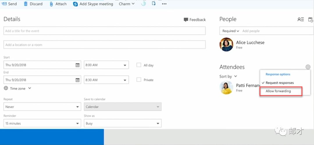
Task: Open the start date calendar picker icon
Action: [77, 65]
